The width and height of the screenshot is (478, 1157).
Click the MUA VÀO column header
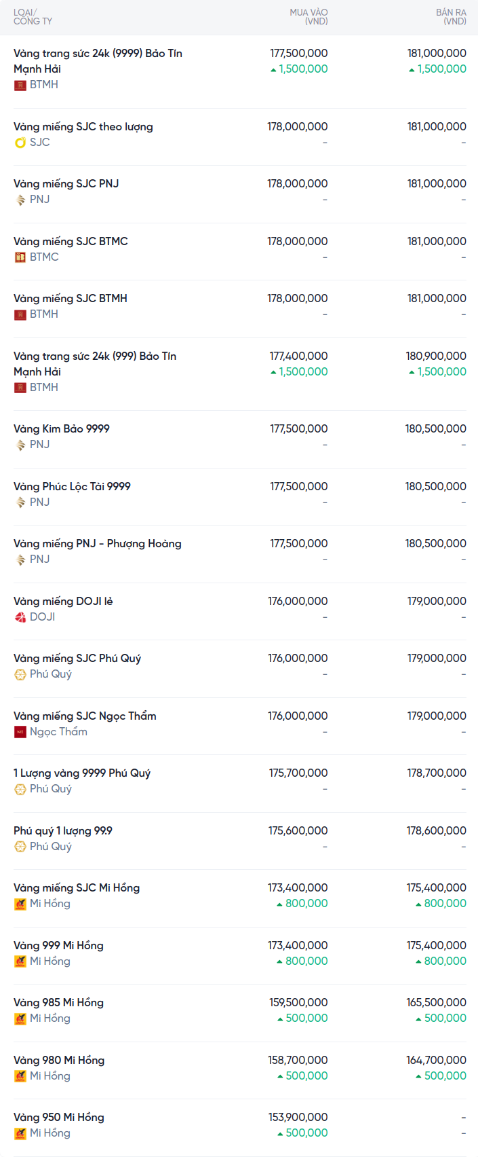[x=308, y=17]
